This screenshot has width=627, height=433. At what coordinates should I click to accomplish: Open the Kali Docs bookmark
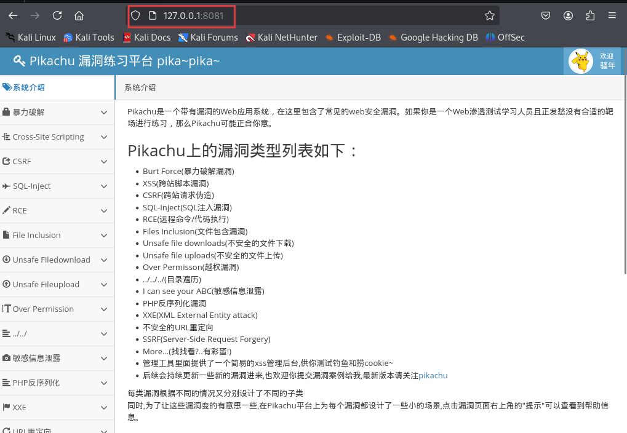(x=147, y=38)
